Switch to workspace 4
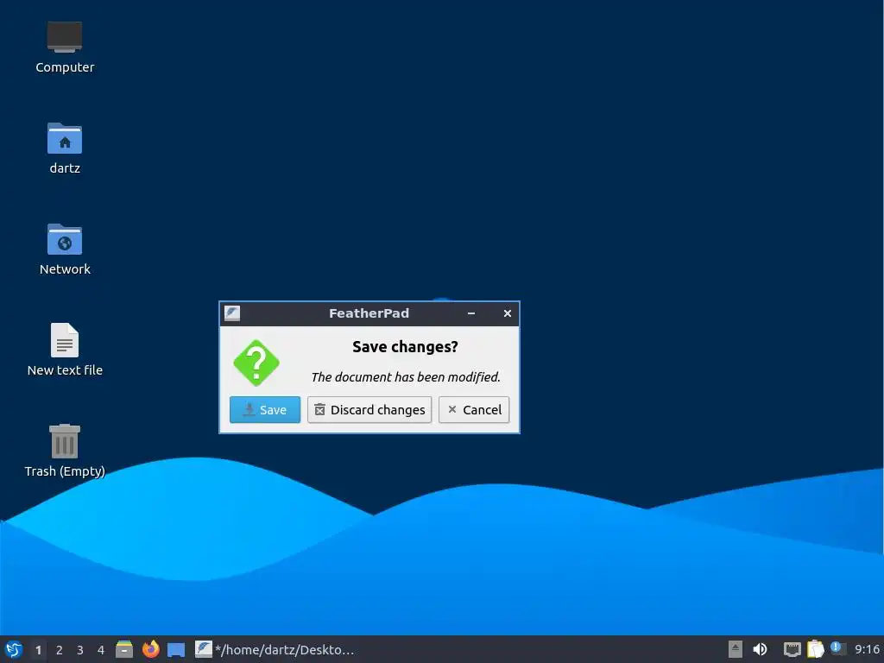Screen dimensions: 884x663 coord(101,650)
